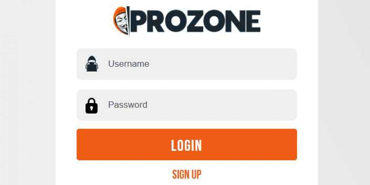370x185 pixels.
Task: Click the Username placeholder text
Action: pyautogui.click(x=129, y=64)
